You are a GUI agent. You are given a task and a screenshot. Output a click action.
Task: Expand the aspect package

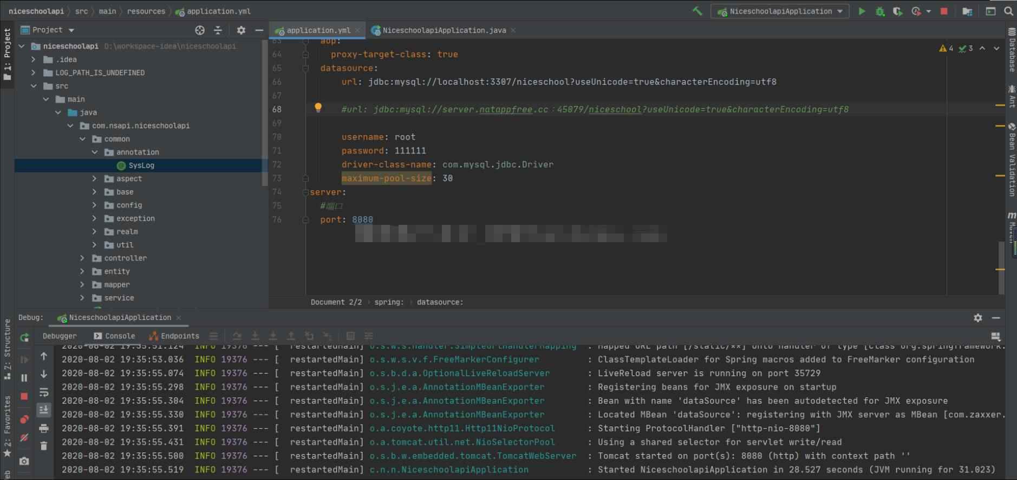(95, 178)
